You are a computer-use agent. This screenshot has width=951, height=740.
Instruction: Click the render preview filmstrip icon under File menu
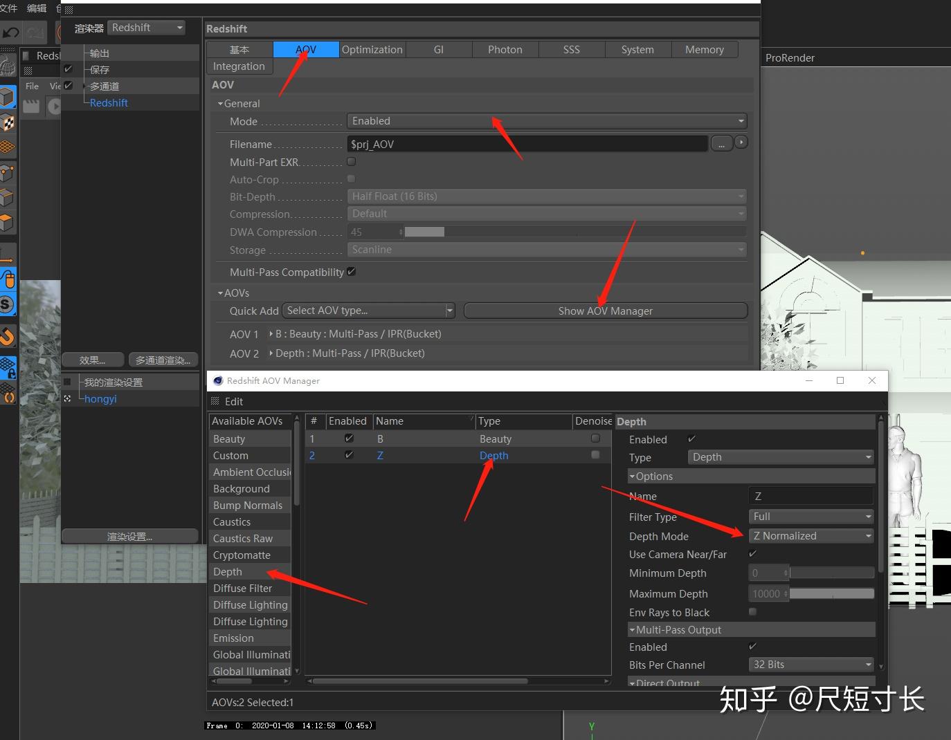click(x=31, y=107)
